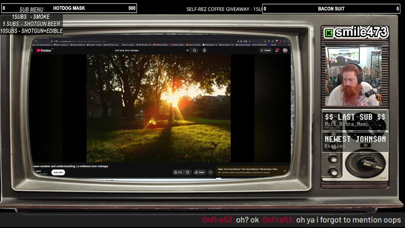
Task: Open the YouTube guide hamburger menu
Action: [32, 50]
